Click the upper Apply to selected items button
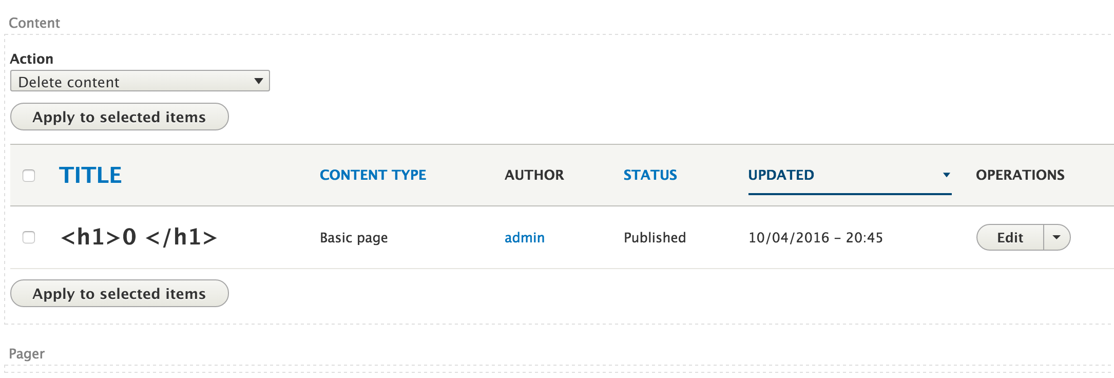Image resolution: width=1114 pixels, height=378 pixels. [119, 117]
